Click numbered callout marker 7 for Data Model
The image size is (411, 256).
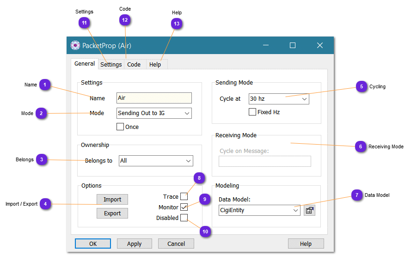pyautogui.click(x=356, y=195)
